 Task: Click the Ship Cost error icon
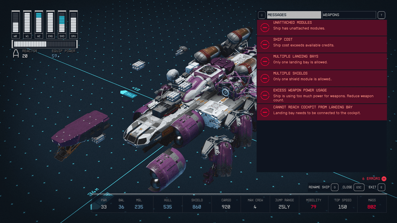265,45
